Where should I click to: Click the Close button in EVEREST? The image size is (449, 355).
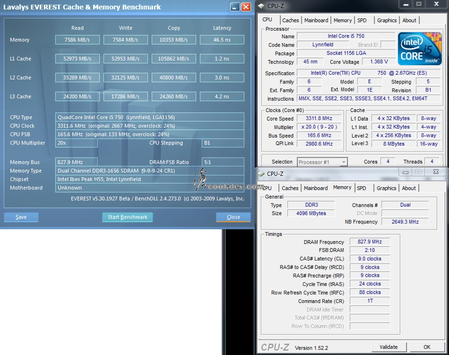pyautogui.click(x=233, y=217)
